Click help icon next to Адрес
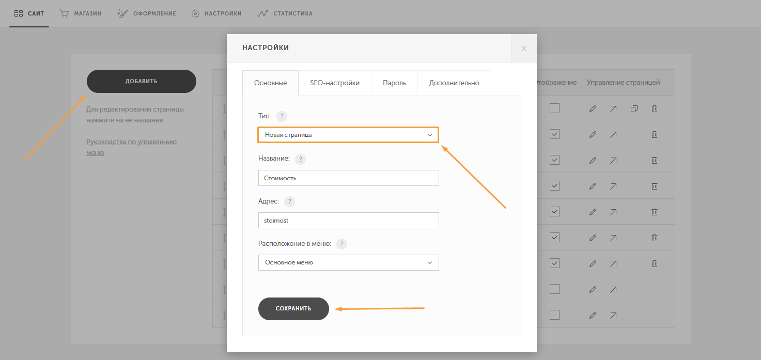Viewport: 761px width, 360px height. click(x=289, y=201)
